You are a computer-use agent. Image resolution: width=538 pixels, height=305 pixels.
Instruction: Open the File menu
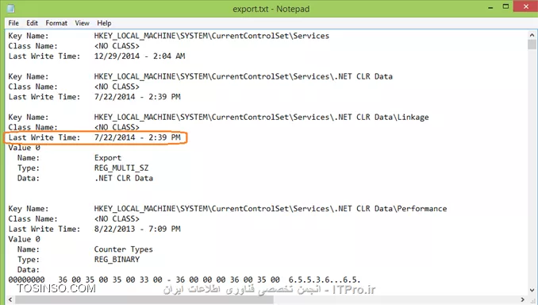coord(13,23)
